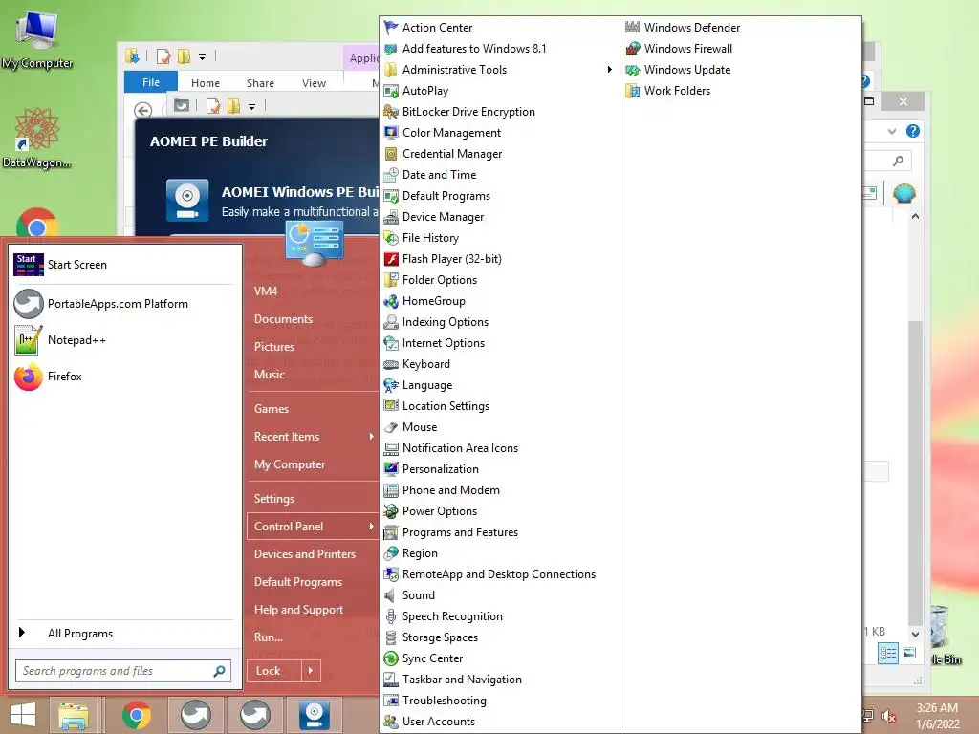Open Action Center flag icon
This screenshot has width=979, height=734.
point(391,28)
